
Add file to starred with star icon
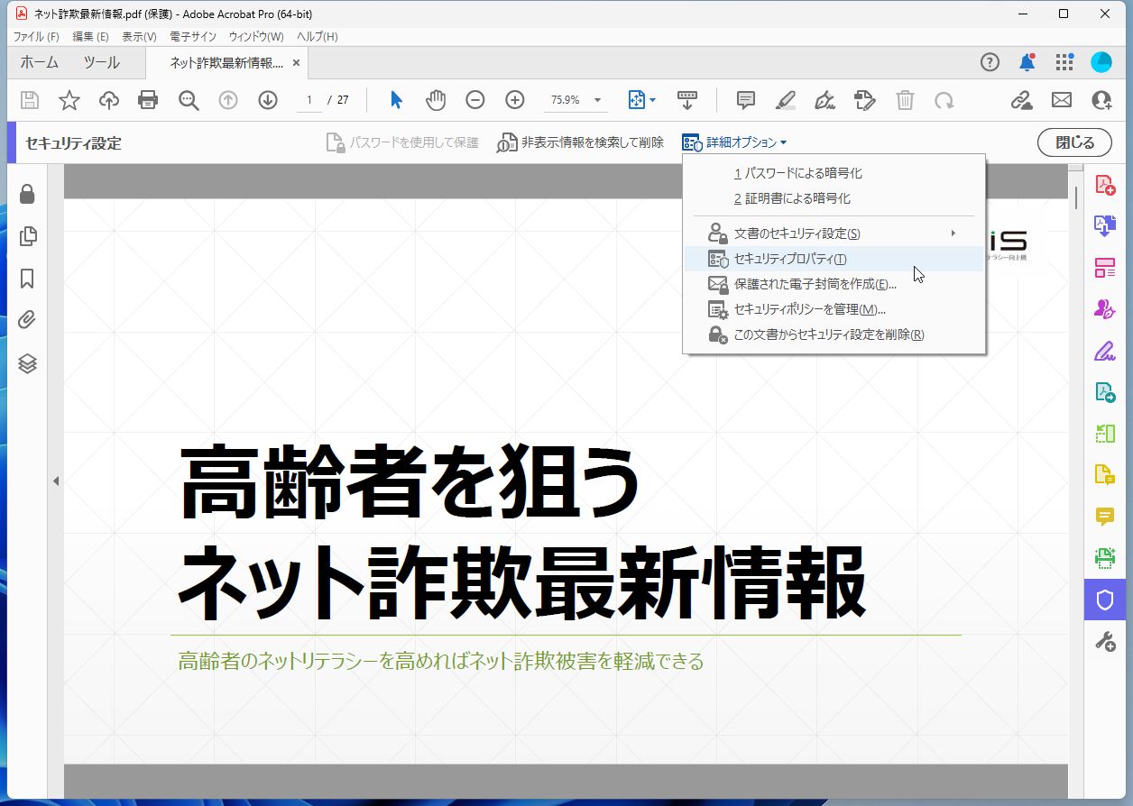69,100
